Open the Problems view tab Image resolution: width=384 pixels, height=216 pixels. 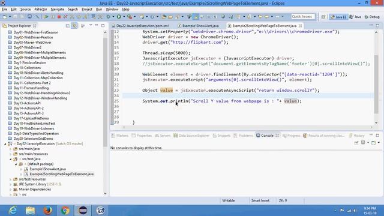(243, 136)
